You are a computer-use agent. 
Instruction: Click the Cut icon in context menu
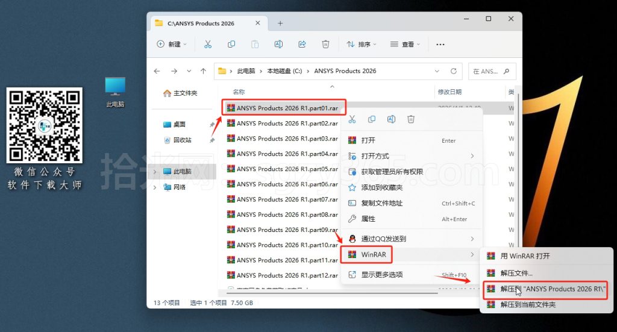pos(352,119)
